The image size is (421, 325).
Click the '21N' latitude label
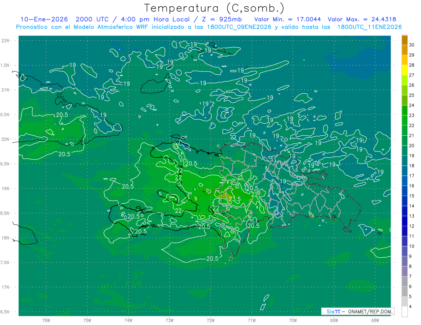pos(5,90)
